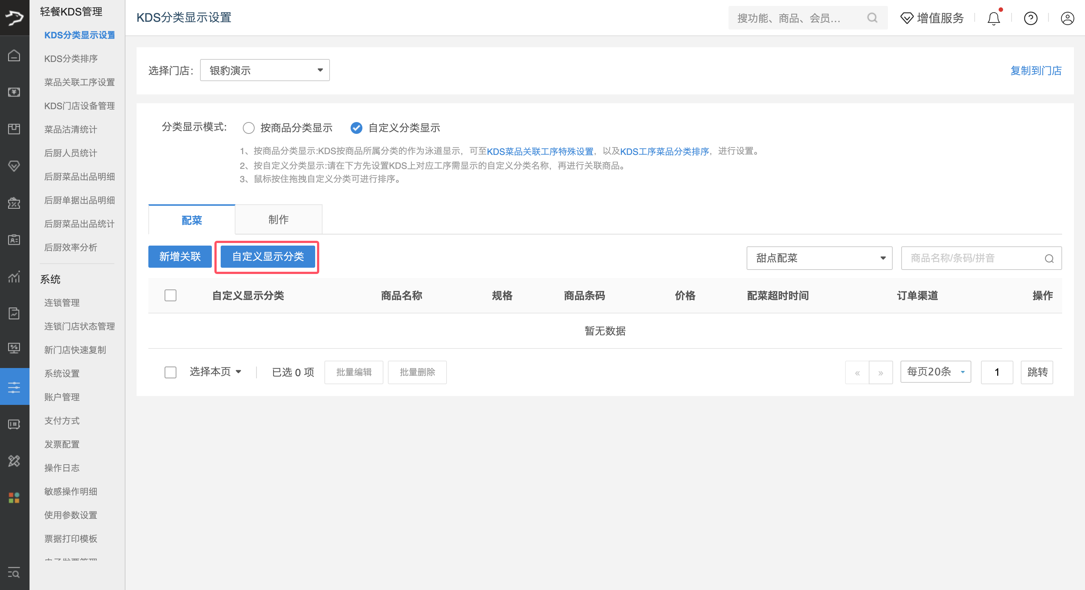1085x590 pixels.
Task: Click the help question mark icon
Action: 1030,18
